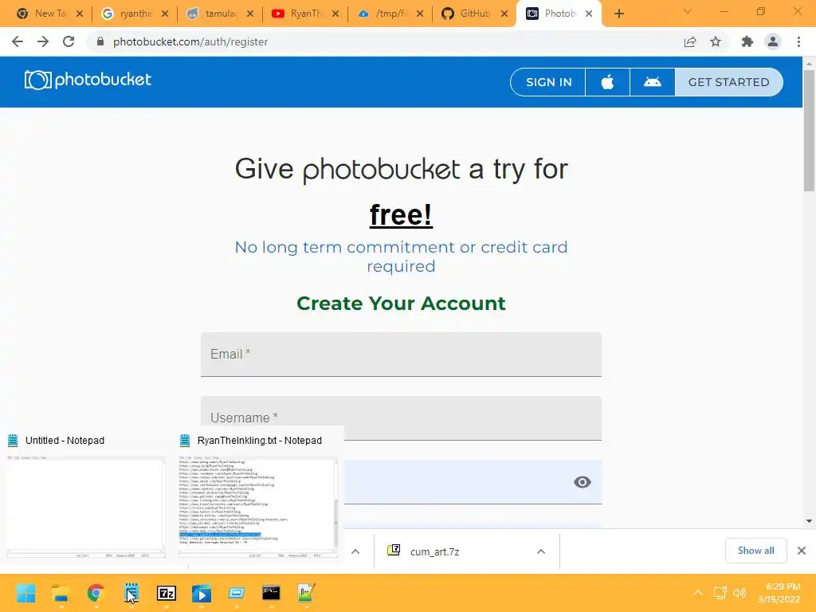Open the Chrome three-dot menu
This screenshot has height=612, width=816.
(x=798, y=41)
